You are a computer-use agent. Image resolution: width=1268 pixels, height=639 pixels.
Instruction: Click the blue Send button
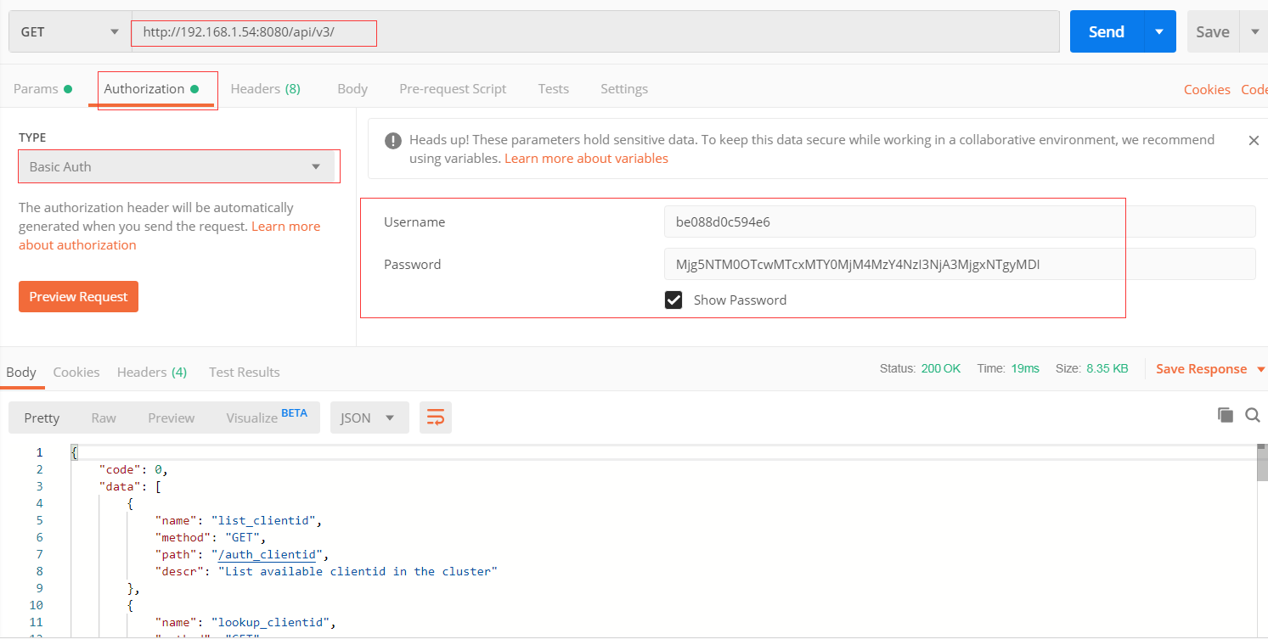1106,32
